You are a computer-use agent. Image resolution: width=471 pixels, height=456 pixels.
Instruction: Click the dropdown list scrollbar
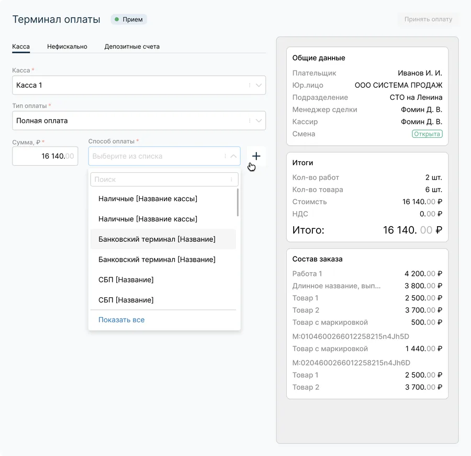coord(238,202)
